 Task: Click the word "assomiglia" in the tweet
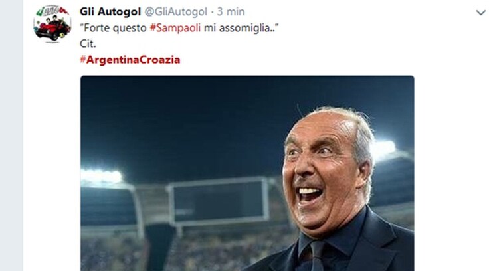244,28
